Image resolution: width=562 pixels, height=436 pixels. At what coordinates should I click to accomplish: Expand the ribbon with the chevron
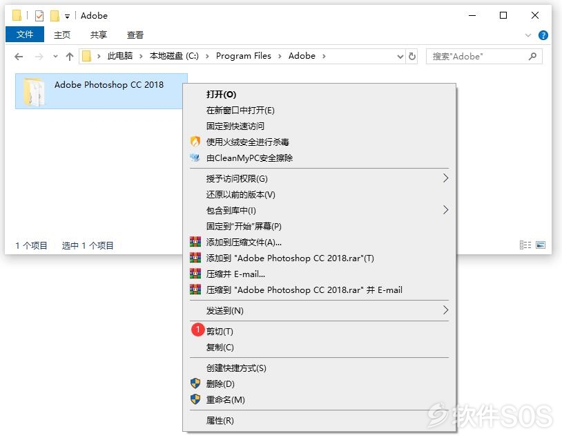pyautogui.click(x=528, y=35)
